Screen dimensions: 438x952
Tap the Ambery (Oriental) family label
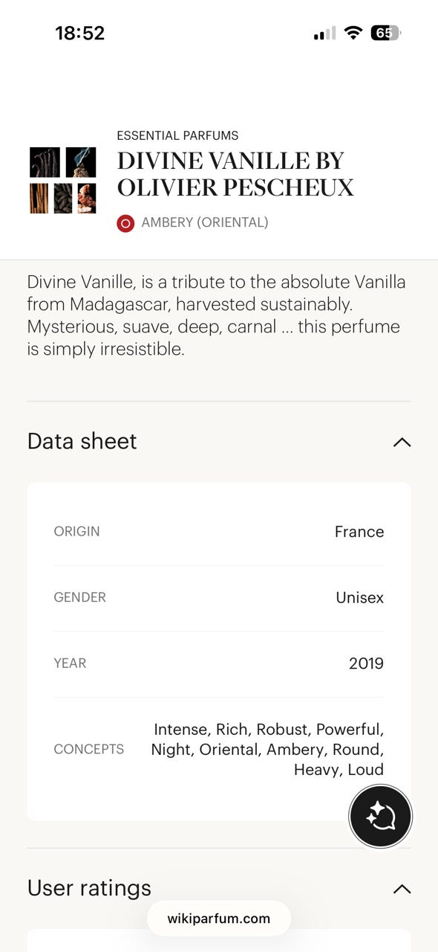205,222
